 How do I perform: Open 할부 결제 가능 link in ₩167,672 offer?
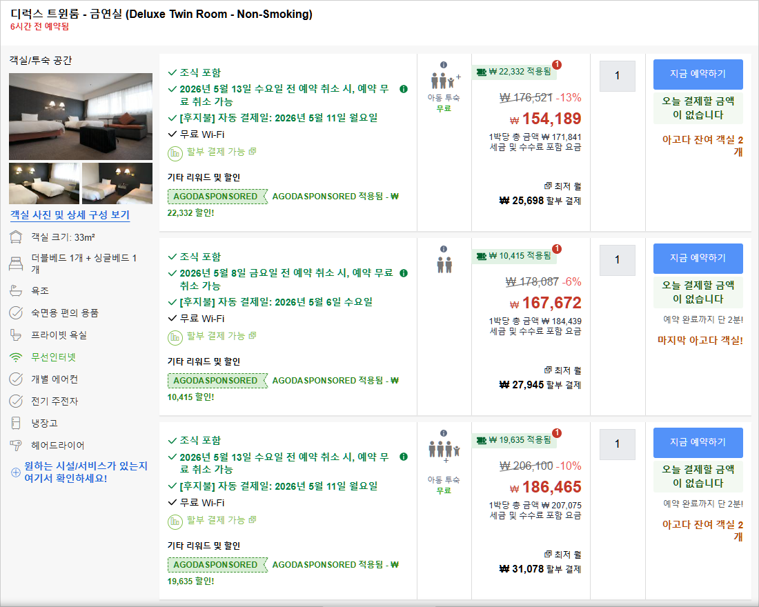tap(221, 335)
